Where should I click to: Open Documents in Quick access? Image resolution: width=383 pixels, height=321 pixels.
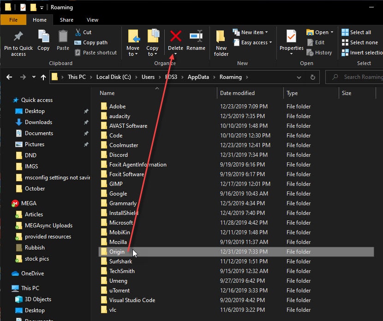tap(35, 133)
